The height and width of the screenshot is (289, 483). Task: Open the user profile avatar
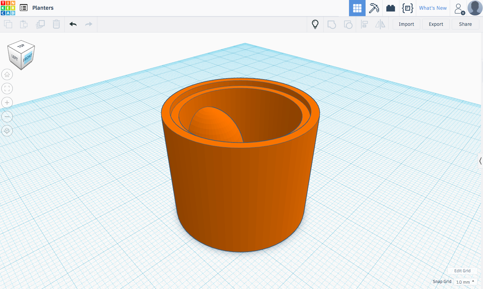pos(475,8)
